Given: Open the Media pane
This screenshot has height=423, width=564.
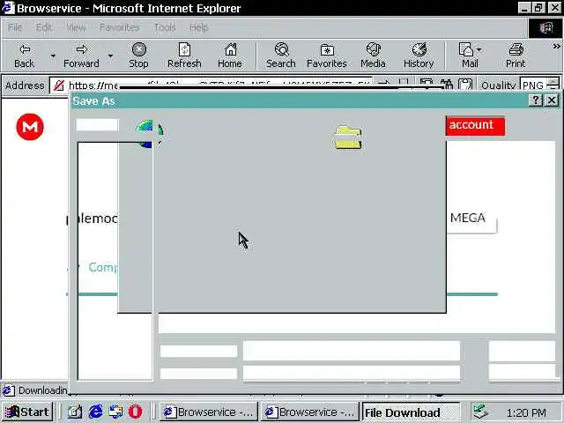Looking at the screenshot, I should (373, 56).
